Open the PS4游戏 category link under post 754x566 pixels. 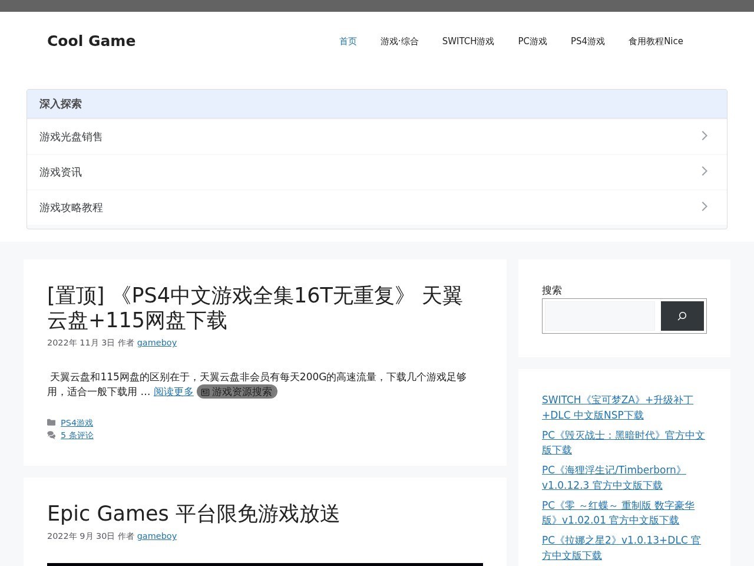[77, 423]
